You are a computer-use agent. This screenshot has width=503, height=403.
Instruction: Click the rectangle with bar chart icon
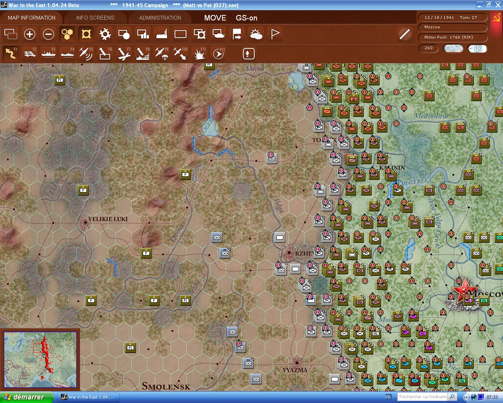tap(143, 34)
